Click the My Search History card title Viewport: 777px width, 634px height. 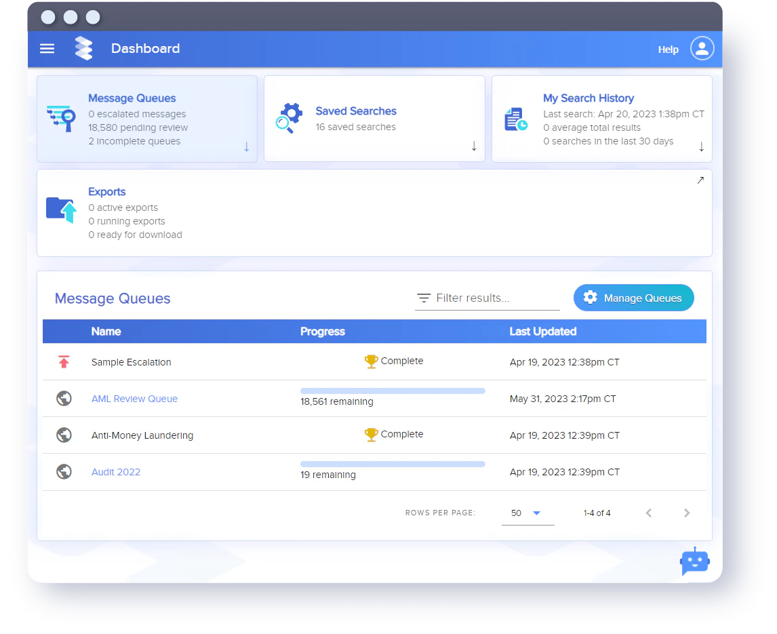coord(589,98)
